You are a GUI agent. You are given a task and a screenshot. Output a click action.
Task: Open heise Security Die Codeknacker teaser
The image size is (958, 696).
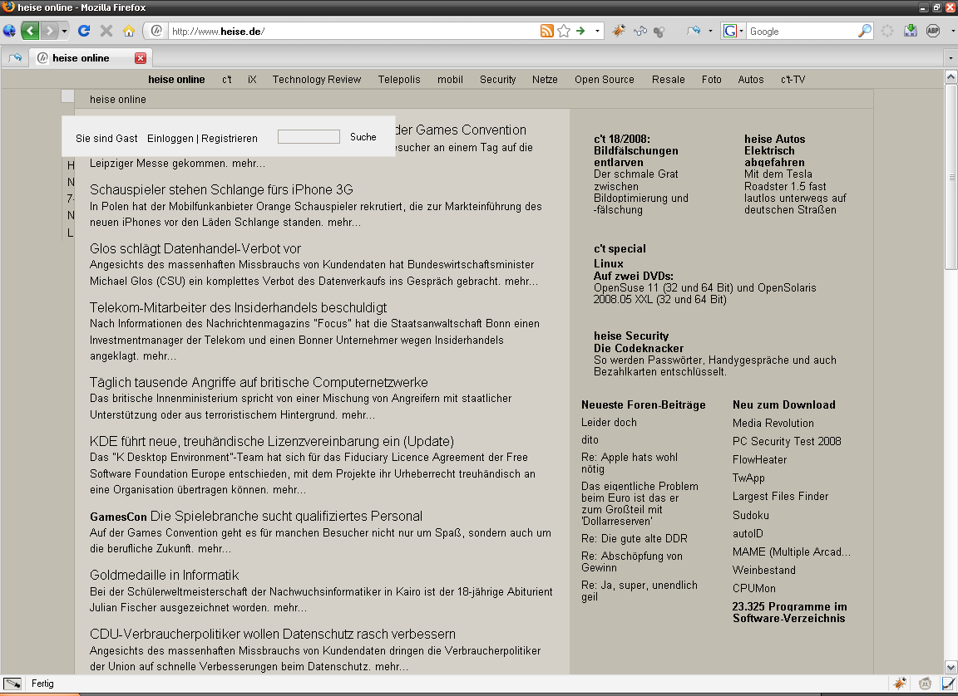point(715,354)
